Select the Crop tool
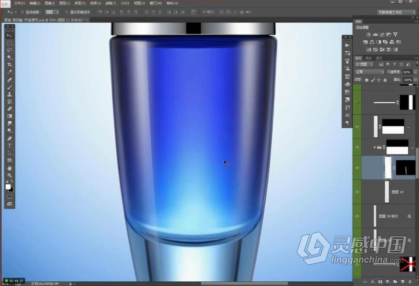 click(x=9, y=65)
